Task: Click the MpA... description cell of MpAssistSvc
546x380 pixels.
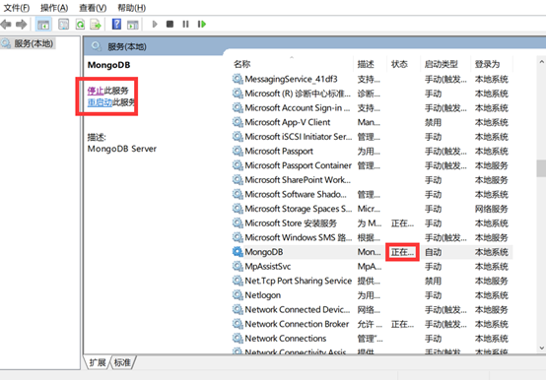Action: pyautogui.click(x=370, y=267)
